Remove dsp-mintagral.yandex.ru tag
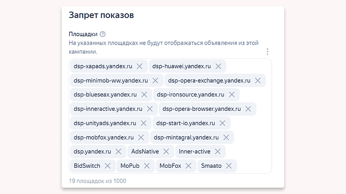The height and width of the screenshot is (194, 346). pos(226,137)
